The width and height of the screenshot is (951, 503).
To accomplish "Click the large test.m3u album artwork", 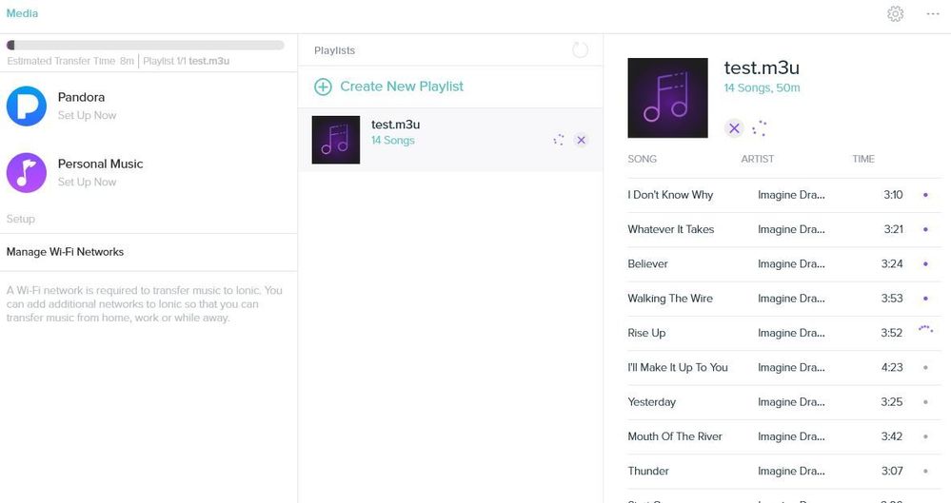I will 667,98.
